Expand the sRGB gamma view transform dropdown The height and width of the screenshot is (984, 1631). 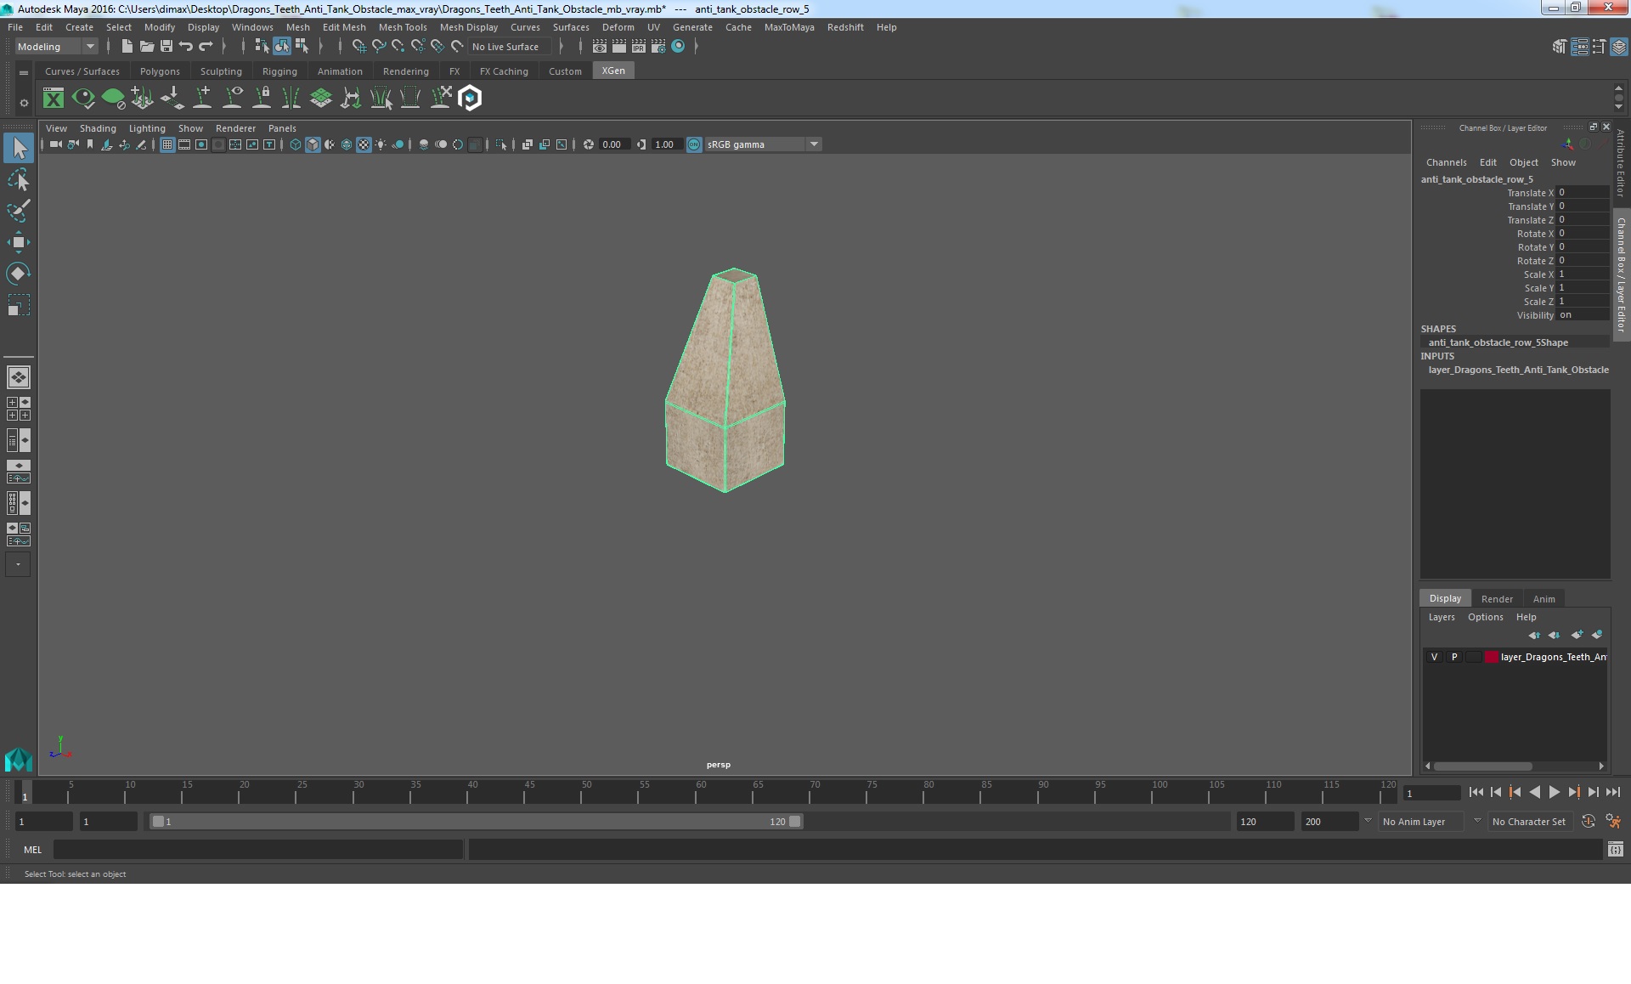814,144
